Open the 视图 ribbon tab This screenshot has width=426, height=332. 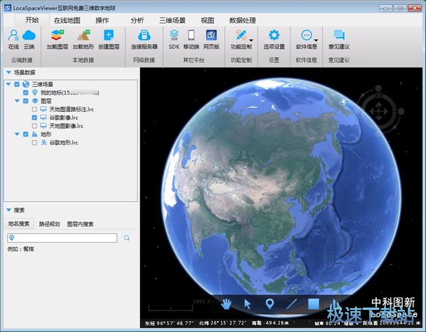tap(207, 20)
